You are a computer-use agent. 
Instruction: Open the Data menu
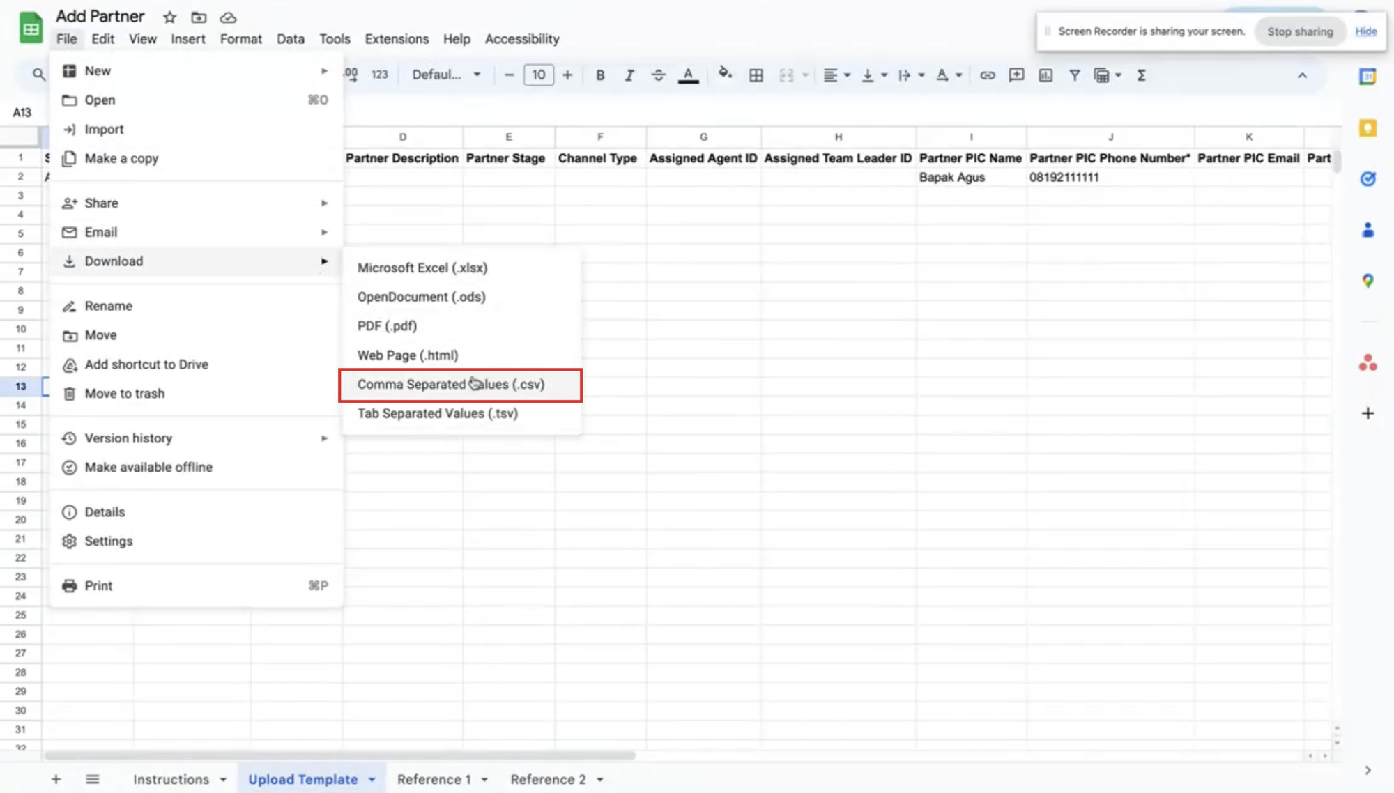tap(291, 39)
